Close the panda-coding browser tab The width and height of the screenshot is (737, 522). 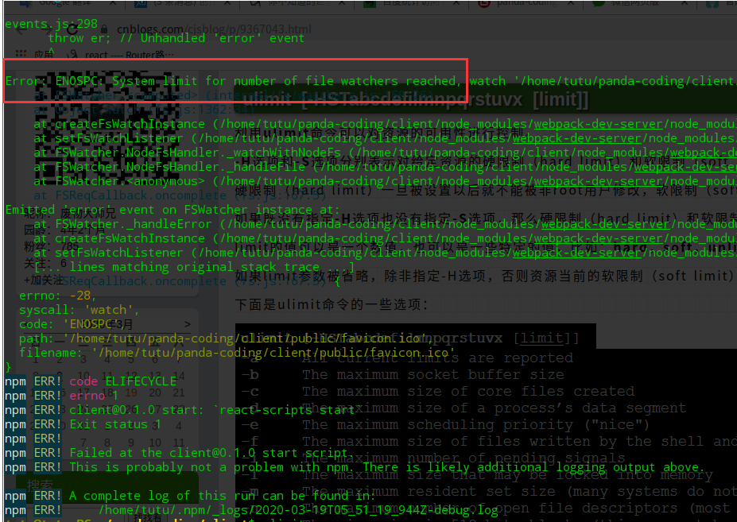click(x=571, y=3)
